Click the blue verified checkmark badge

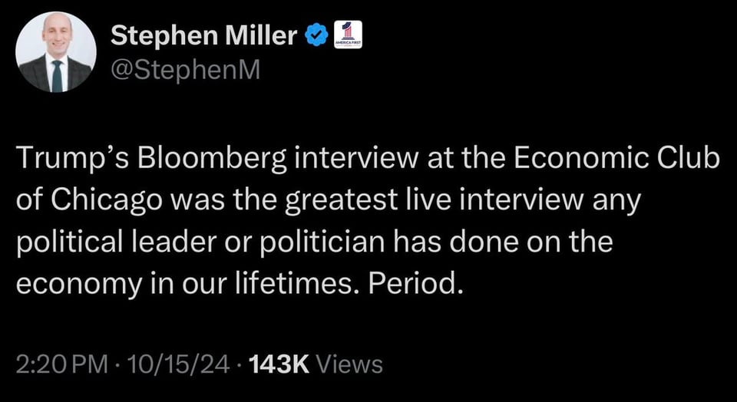[x=316, y=35]
